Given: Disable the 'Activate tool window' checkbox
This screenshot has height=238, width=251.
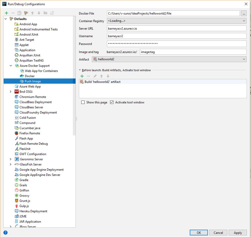Looking at the screenshot, I should (x=112, y=102).
